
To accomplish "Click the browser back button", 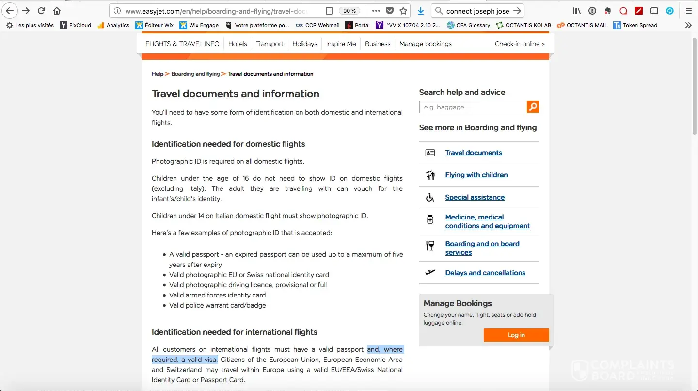I will [10, 11].
